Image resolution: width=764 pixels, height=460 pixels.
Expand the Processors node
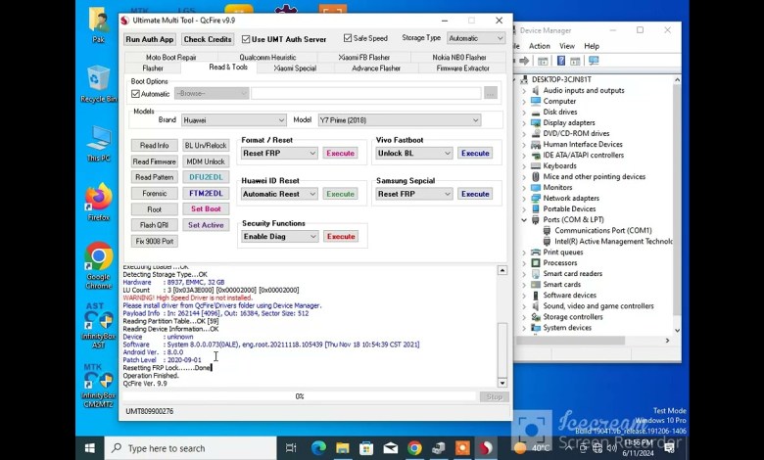(524, 263)
